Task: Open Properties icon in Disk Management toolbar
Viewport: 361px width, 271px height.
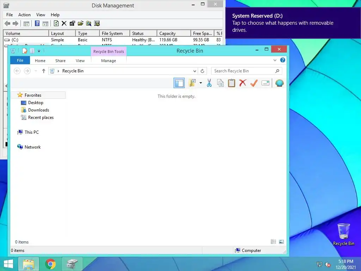Action: tap(72, 23)
